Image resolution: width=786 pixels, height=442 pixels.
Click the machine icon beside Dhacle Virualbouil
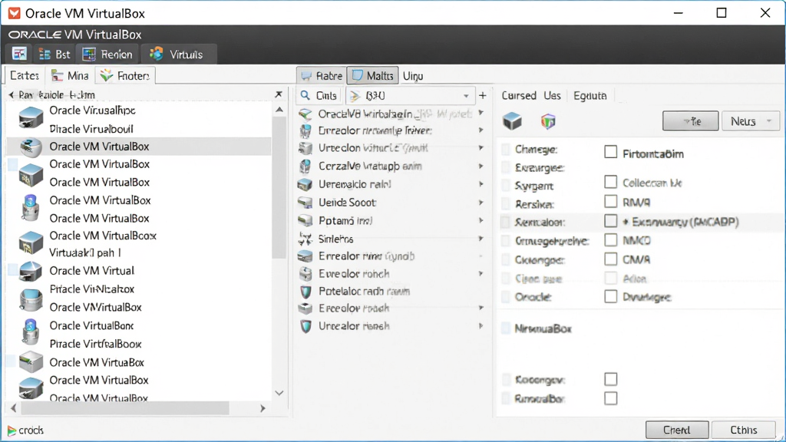31,119
